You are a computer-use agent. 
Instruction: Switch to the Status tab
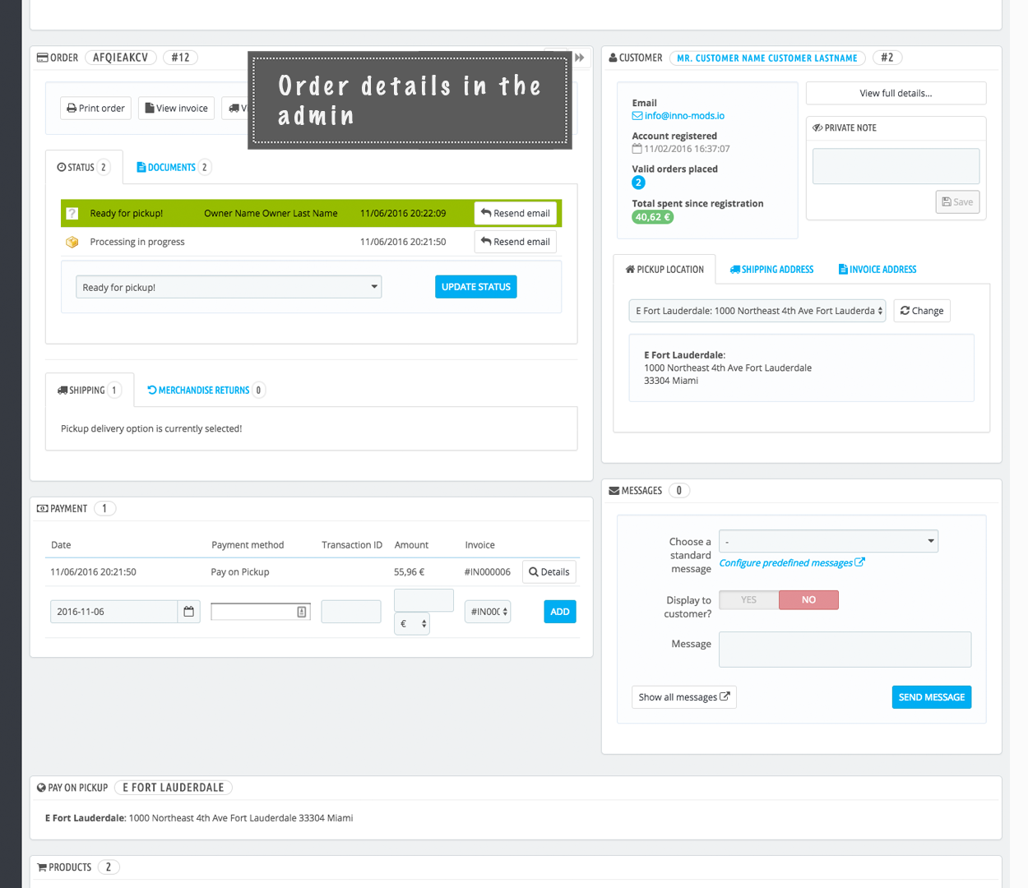(x=84, y=168)
